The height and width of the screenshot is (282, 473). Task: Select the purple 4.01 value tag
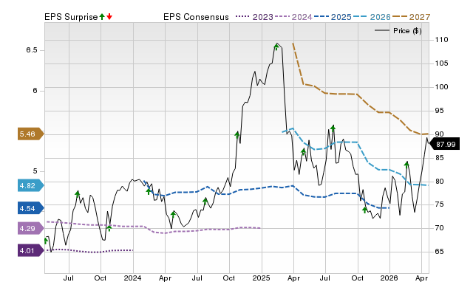tap(31, 251)
